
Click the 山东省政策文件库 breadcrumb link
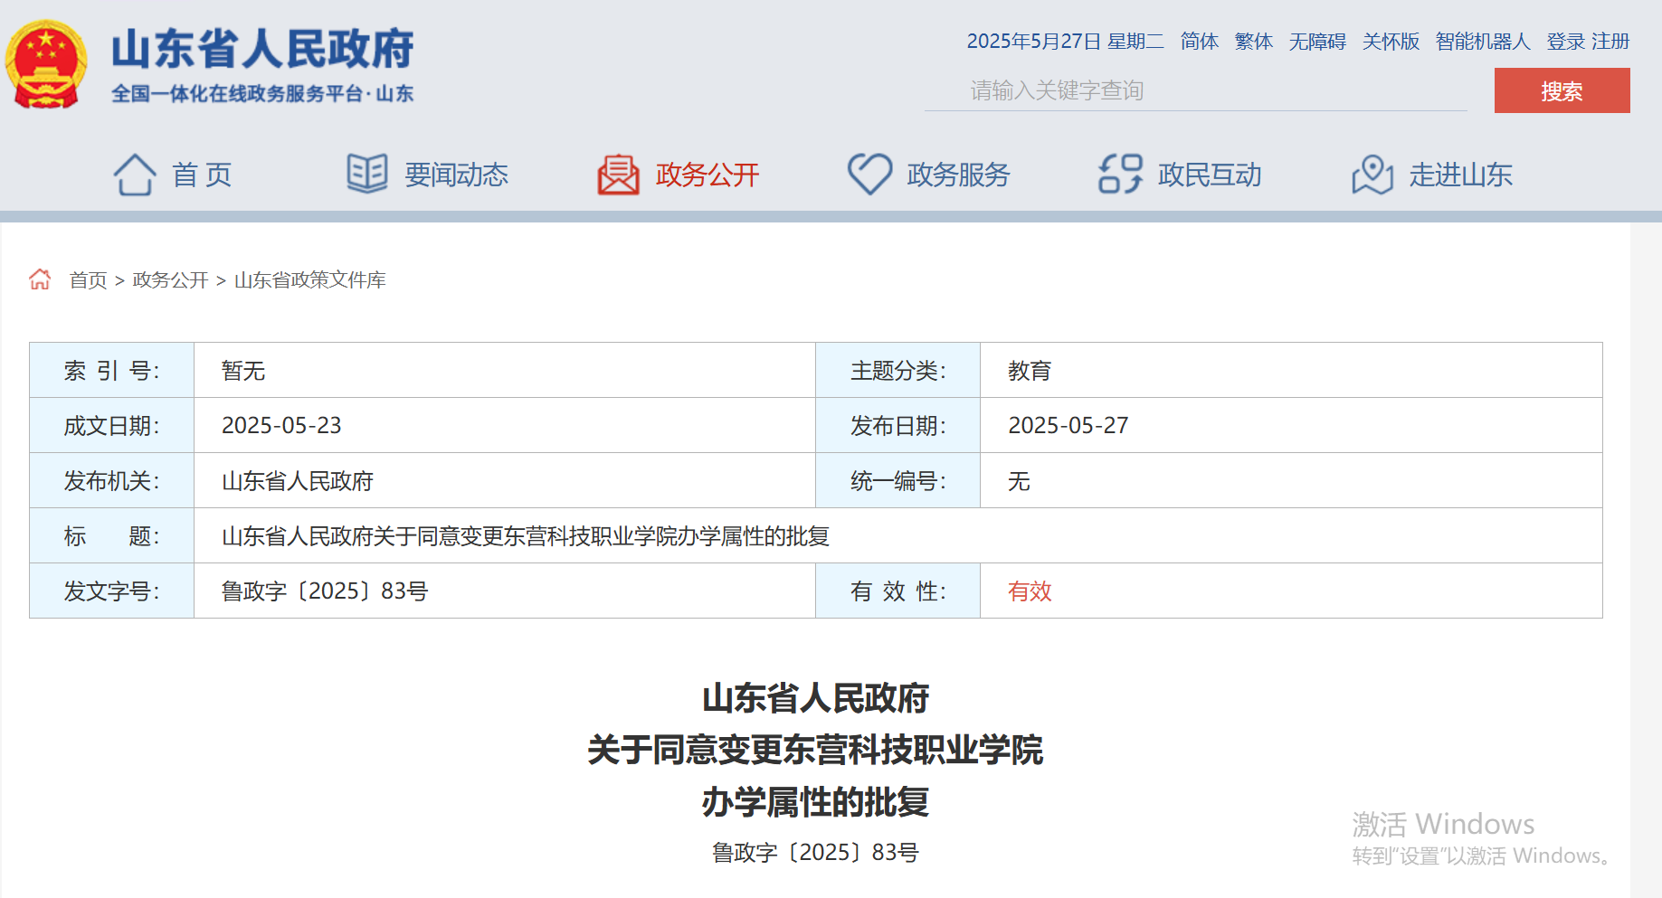[x=309, y=280]
